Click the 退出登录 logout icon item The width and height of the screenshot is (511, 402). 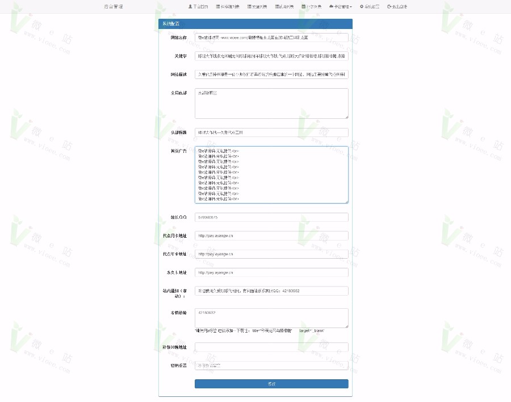click(x=397, y=6)
